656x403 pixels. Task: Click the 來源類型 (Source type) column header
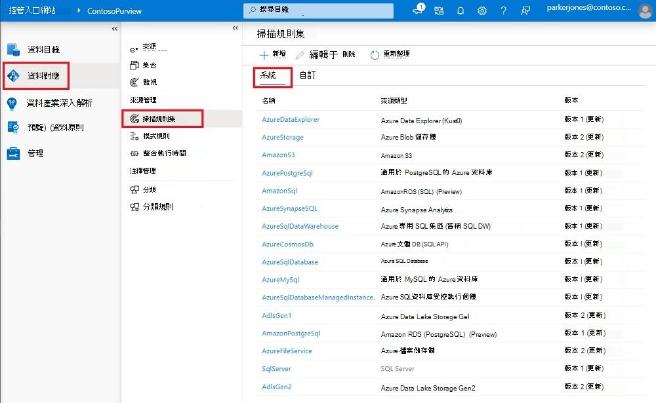click(394, 101)
